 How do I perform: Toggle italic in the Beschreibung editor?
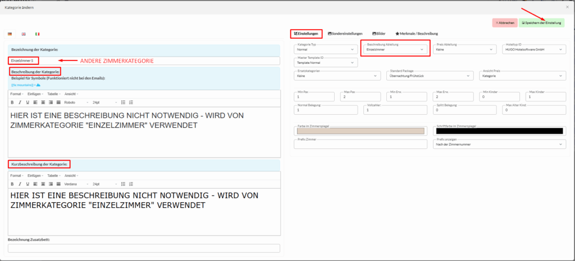[x=20, y=102]
